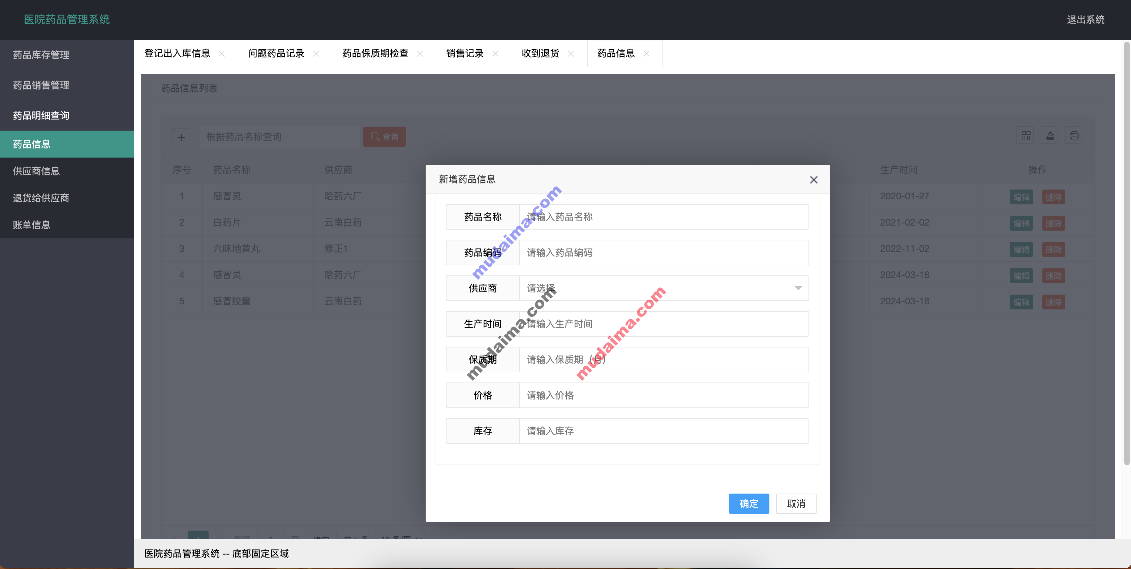Open the column filter grid icon
Viewport: 1131px width, 569px height.
point(1026,136)
